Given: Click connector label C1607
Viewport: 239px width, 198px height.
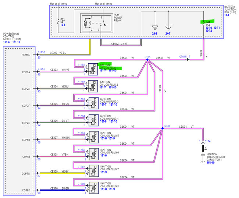Looking at the screenshot, I should click(x=81, y=167).
